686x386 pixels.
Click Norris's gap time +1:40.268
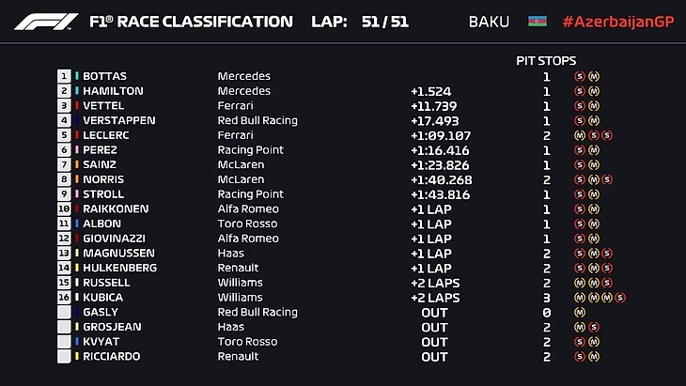(x=439, y=179)
